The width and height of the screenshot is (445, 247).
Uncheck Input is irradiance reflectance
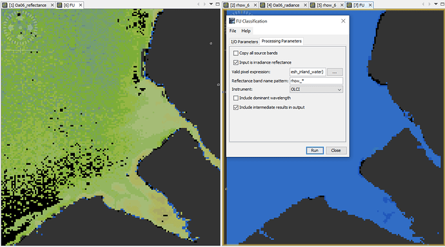tap(235, 62)
